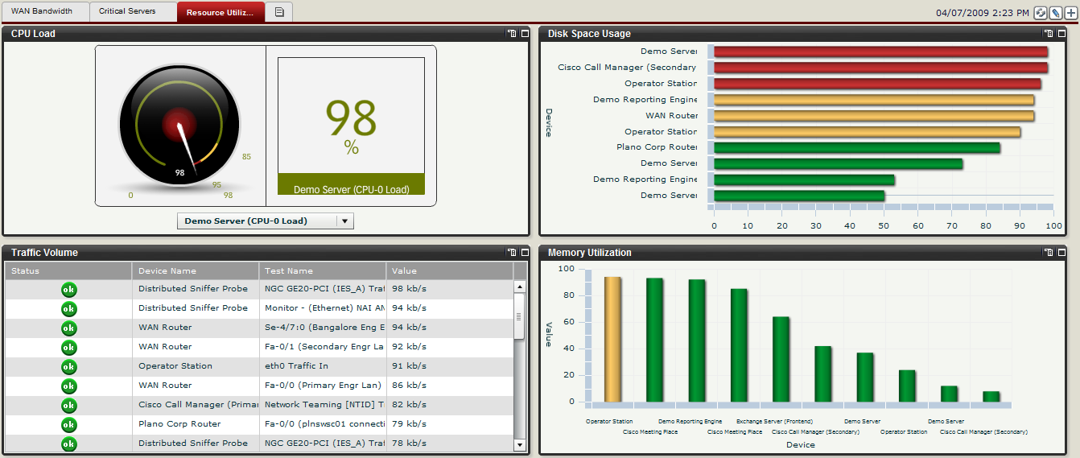
Task: Click the Traffic Volume scroll down arrow
Action: pos(519,444)
